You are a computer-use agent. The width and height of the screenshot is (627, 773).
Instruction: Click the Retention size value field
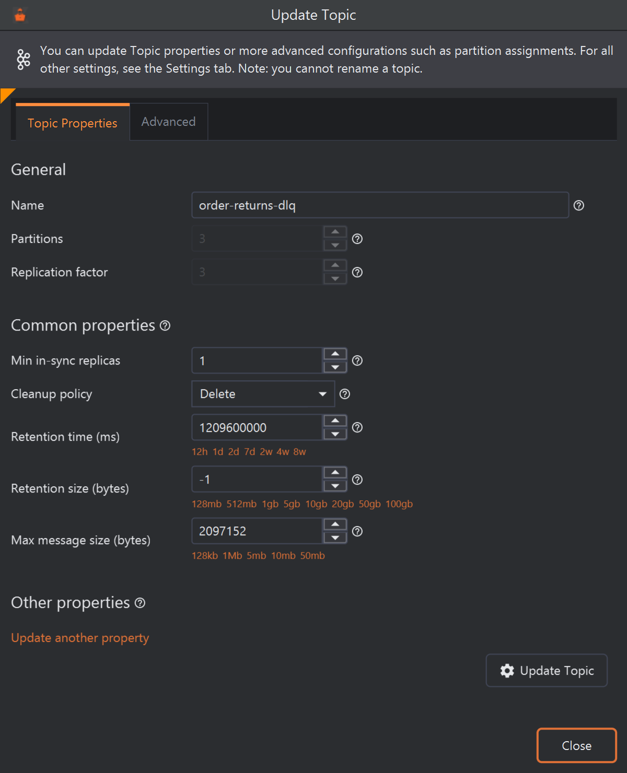(x=257, y=479)
